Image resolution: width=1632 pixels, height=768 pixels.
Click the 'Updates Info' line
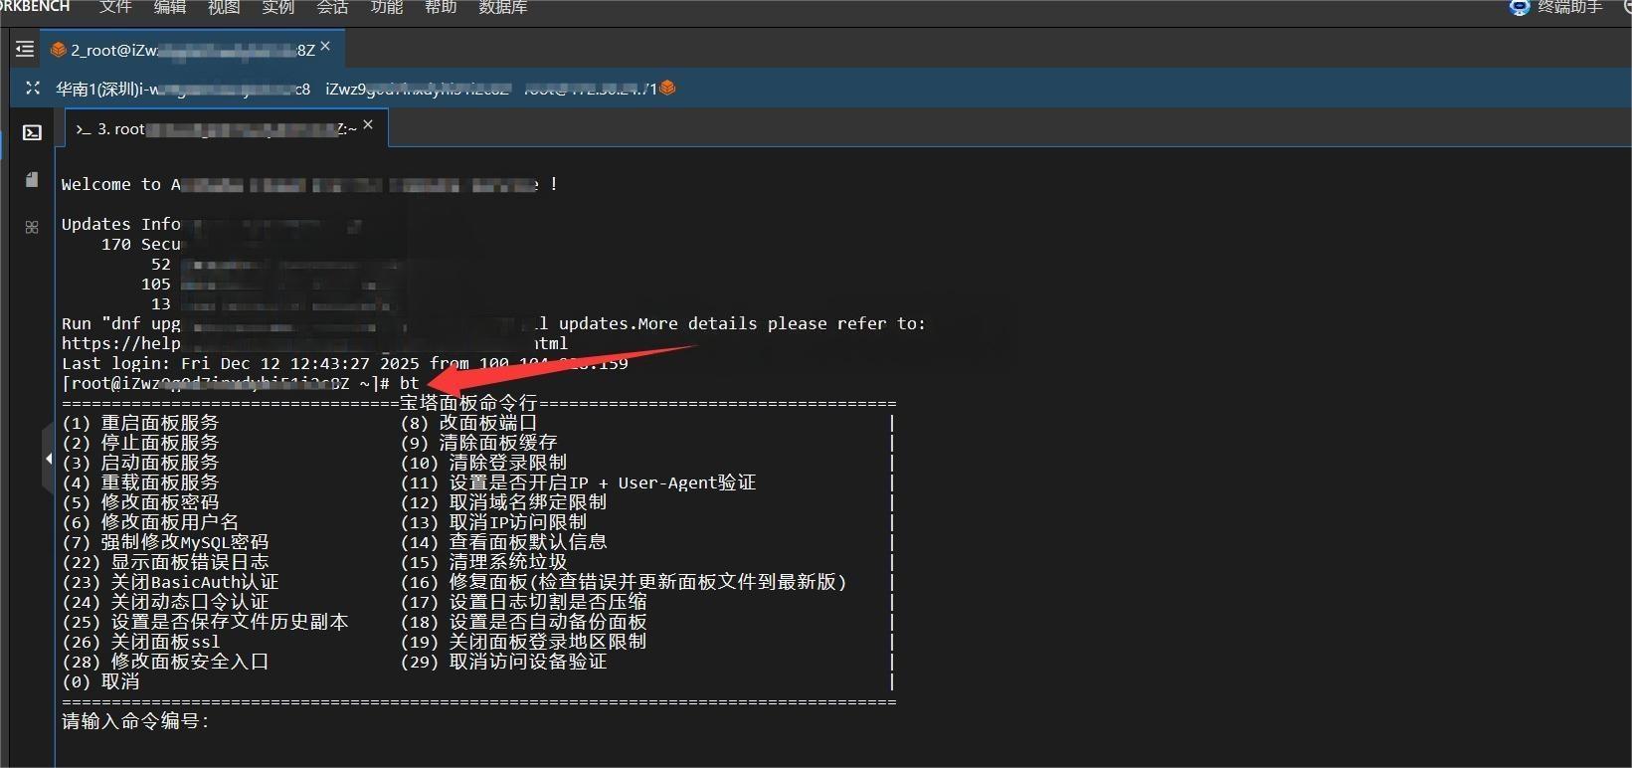121,224
